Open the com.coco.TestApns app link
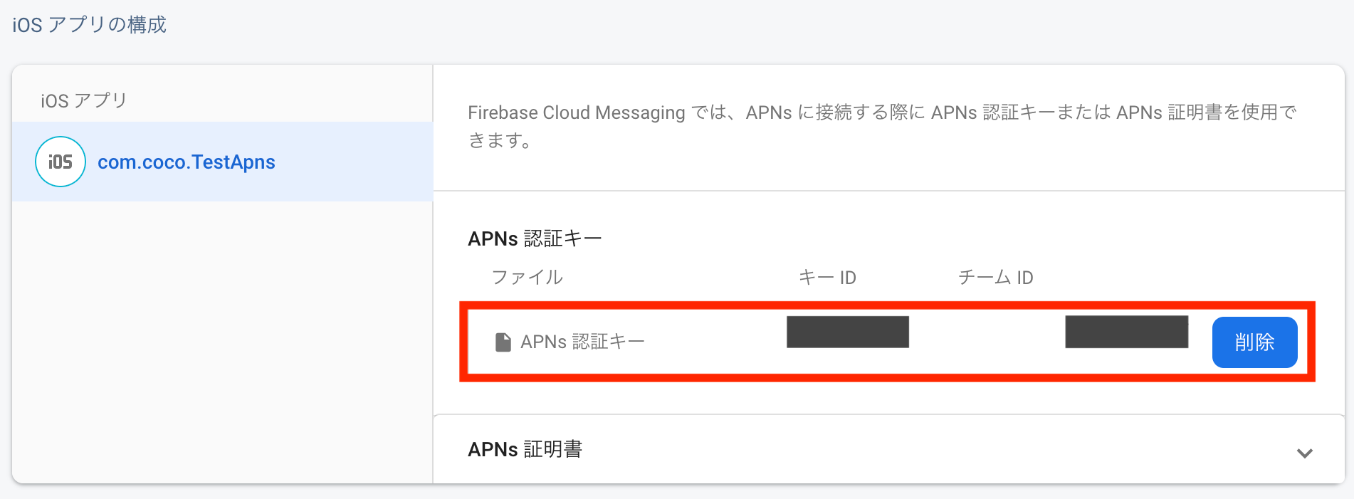This screenshot has height=499, width=1354. coord(186,162)
